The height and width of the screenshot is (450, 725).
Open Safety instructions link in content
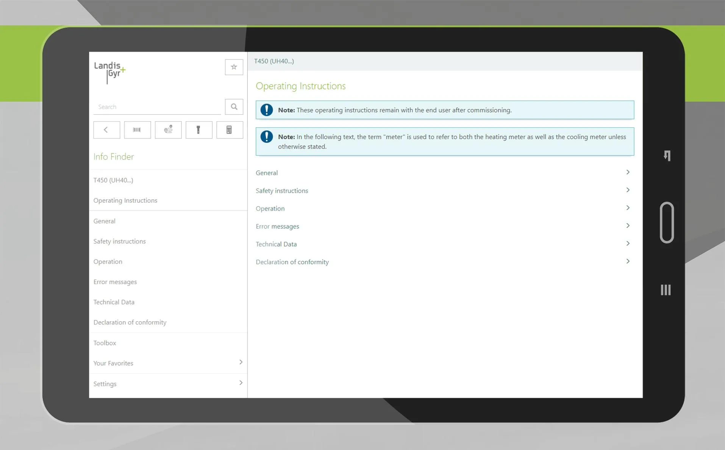282,191
